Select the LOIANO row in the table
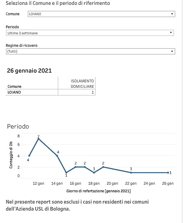 point(51,92)
